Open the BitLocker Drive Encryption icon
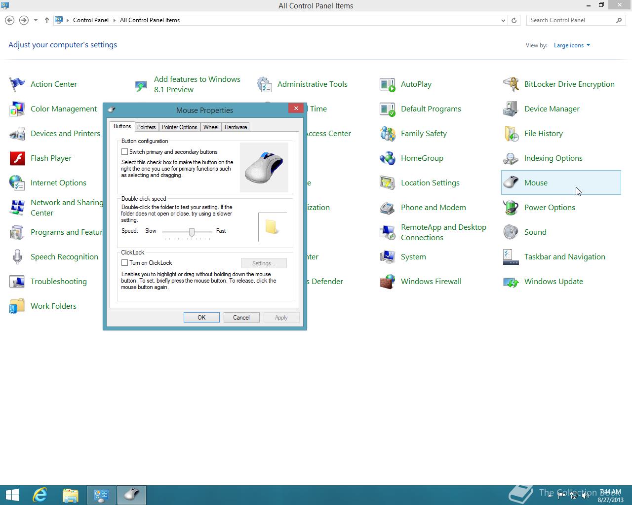The image size is (632, 505). 511,84
